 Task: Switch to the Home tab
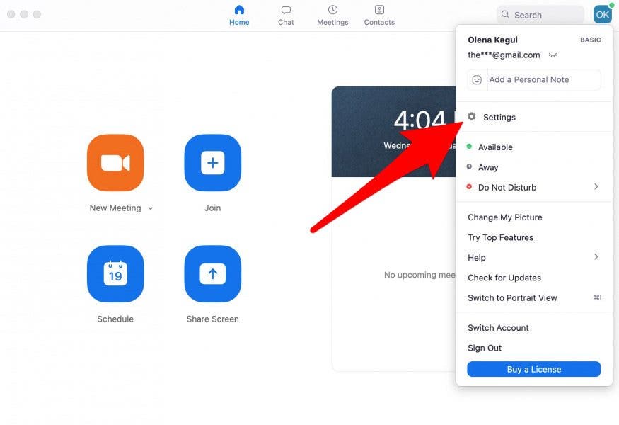[x=239, y=14]
